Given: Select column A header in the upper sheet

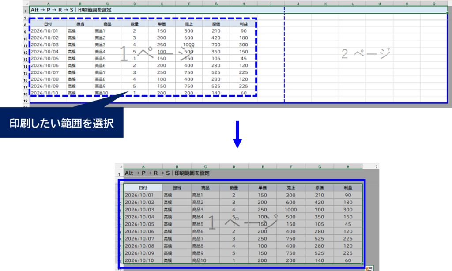Looking at the screenshot, I should coord(48,4).
